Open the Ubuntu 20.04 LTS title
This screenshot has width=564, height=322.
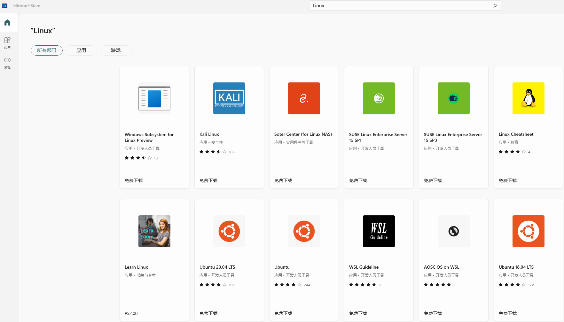pyautogui.click(x=217, y=267)
